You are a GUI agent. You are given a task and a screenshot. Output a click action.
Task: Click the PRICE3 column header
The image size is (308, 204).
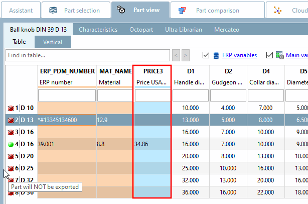point(152,71)
